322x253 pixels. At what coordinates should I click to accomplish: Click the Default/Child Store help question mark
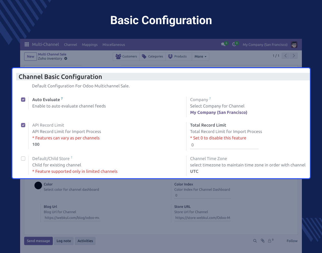coord(72,158)
